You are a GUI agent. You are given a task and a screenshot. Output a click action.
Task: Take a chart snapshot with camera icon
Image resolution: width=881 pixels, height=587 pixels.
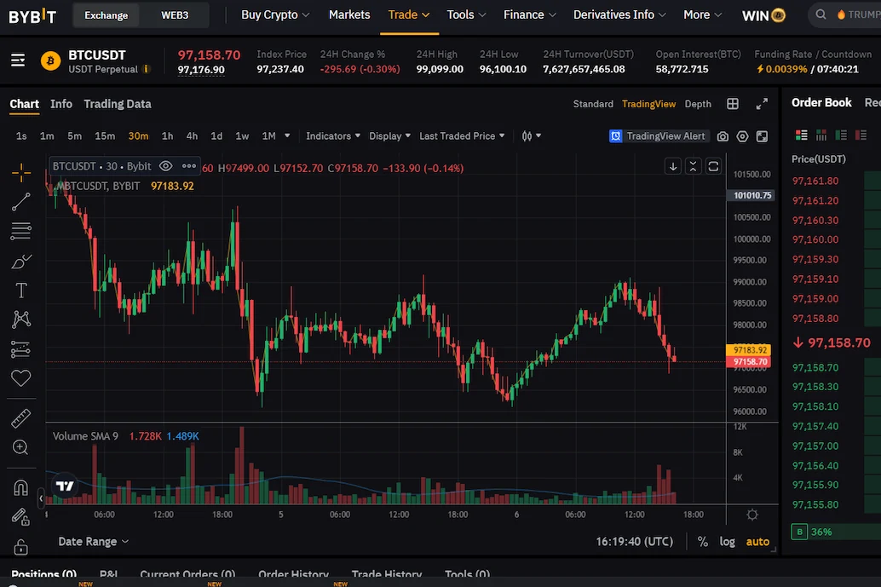pyautogui.click(x=723, y=136)
